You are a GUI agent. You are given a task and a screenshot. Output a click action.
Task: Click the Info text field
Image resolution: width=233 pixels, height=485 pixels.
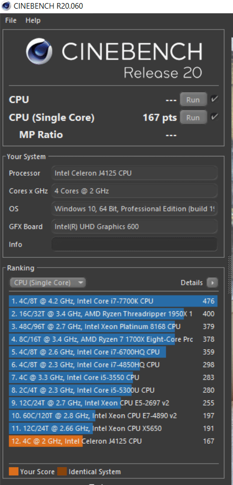[x=134, y=245]
